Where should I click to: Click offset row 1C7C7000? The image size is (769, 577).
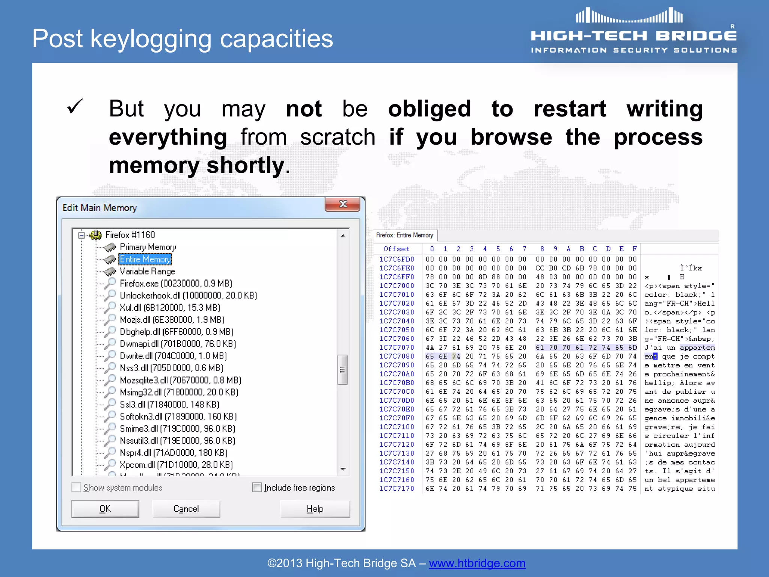click(x=397, y=285)
